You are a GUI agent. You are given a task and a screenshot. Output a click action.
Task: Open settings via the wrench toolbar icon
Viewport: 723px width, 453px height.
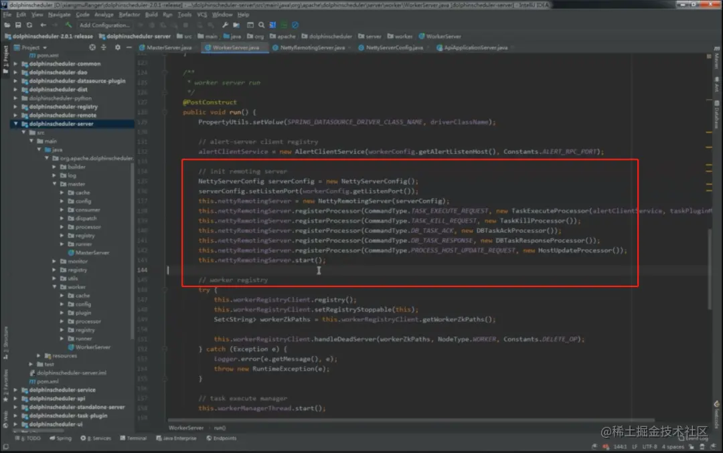(x=225, y=25)
